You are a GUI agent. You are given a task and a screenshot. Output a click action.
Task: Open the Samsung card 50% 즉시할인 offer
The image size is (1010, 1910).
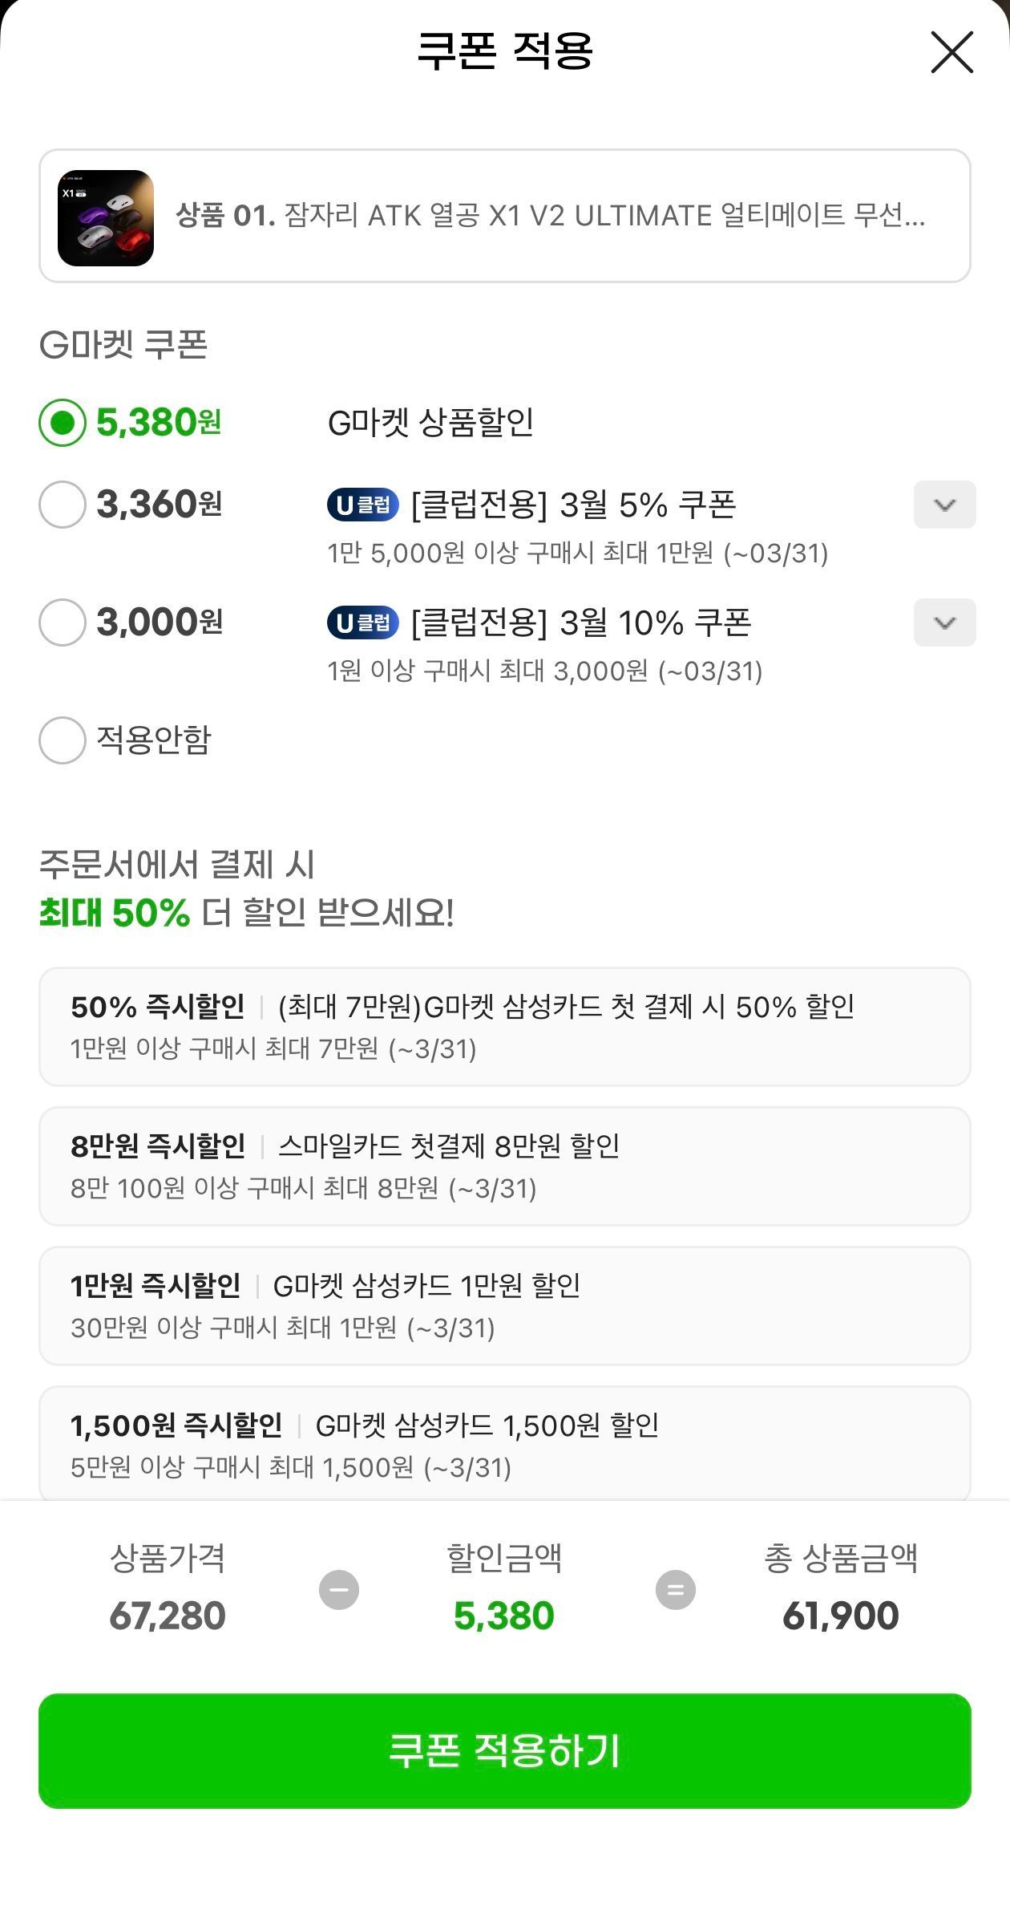coord(505,1027)
